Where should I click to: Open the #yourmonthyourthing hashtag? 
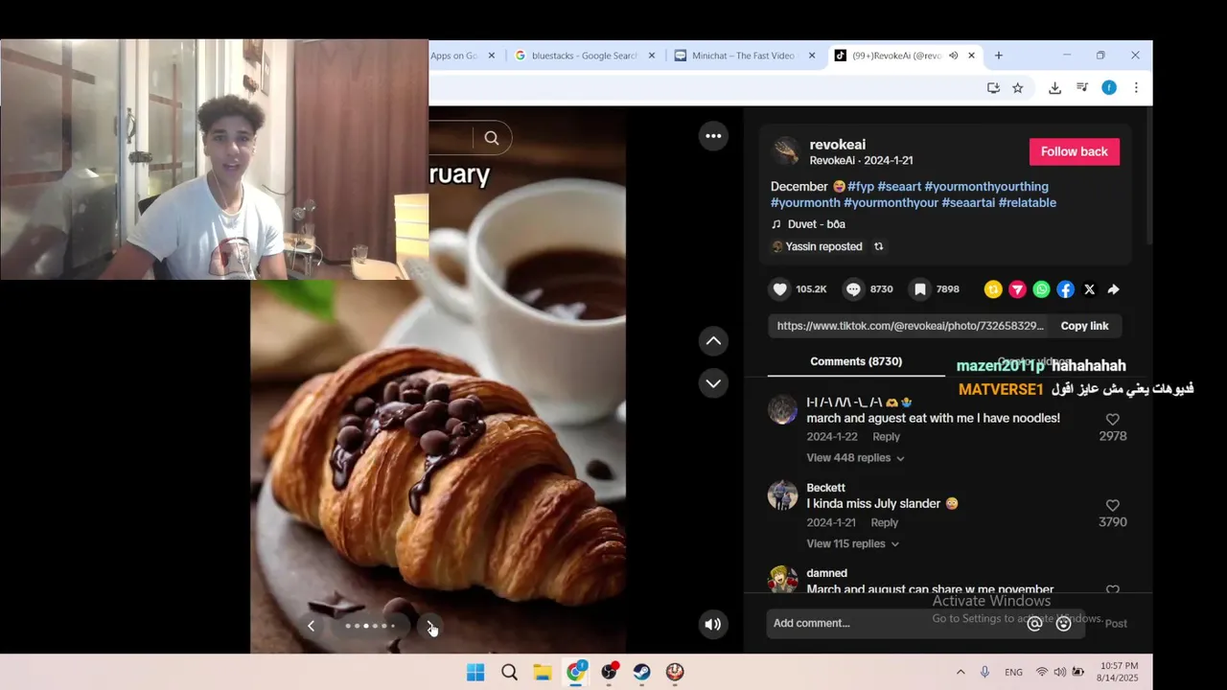986,186
